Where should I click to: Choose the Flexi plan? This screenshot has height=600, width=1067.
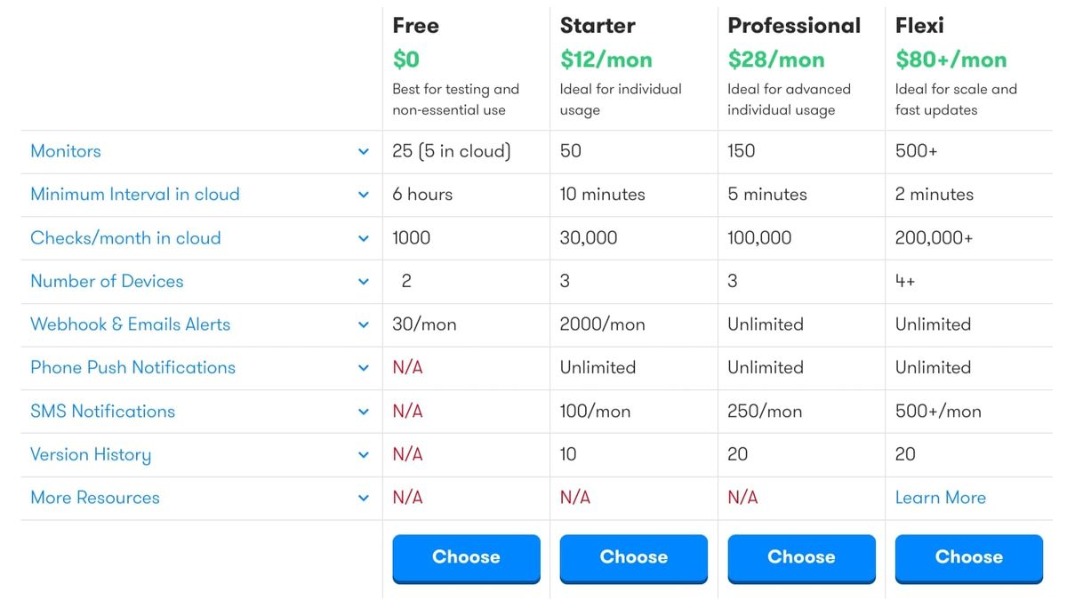968,557
